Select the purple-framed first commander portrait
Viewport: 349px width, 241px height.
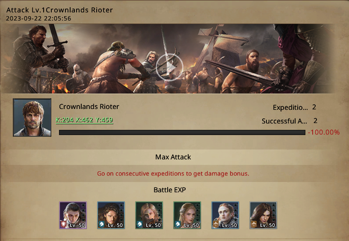pos(73,215)
